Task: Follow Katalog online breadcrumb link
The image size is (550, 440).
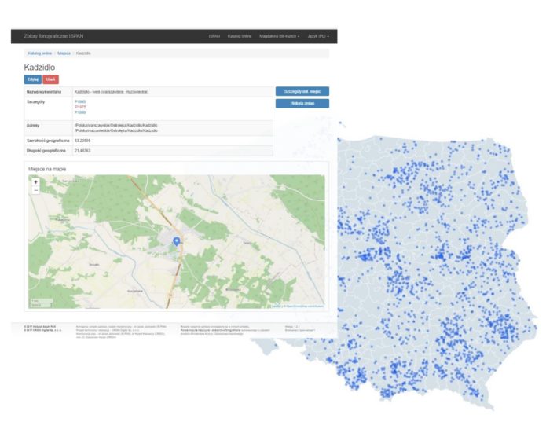Action: tap(40, 53)
